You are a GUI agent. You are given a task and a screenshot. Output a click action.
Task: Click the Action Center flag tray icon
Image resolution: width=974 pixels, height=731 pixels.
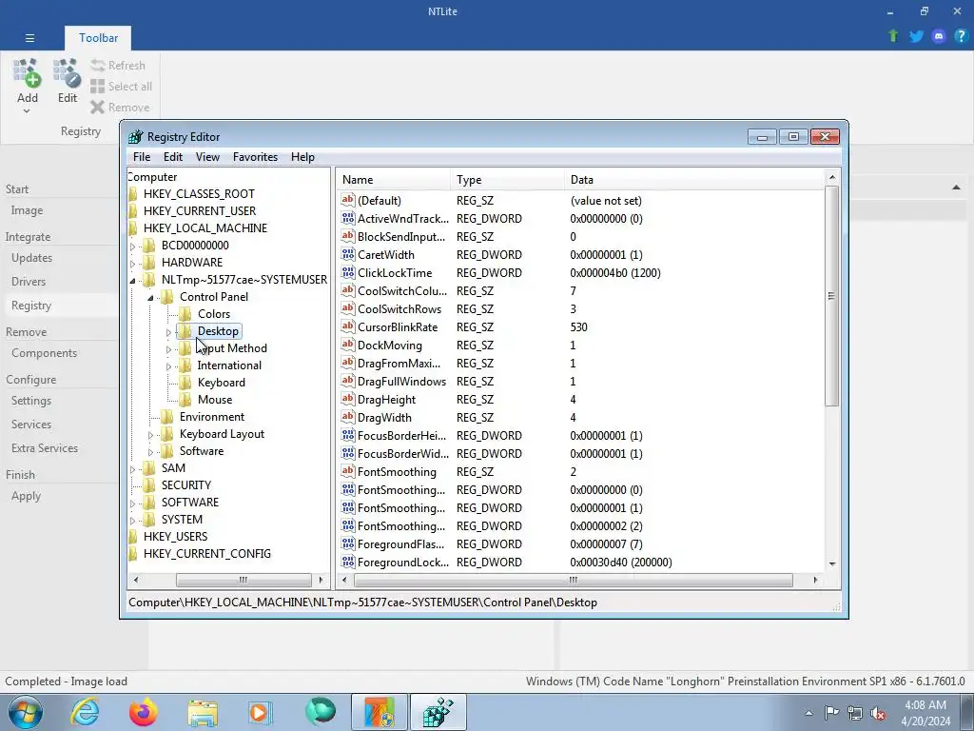(831, 712)
